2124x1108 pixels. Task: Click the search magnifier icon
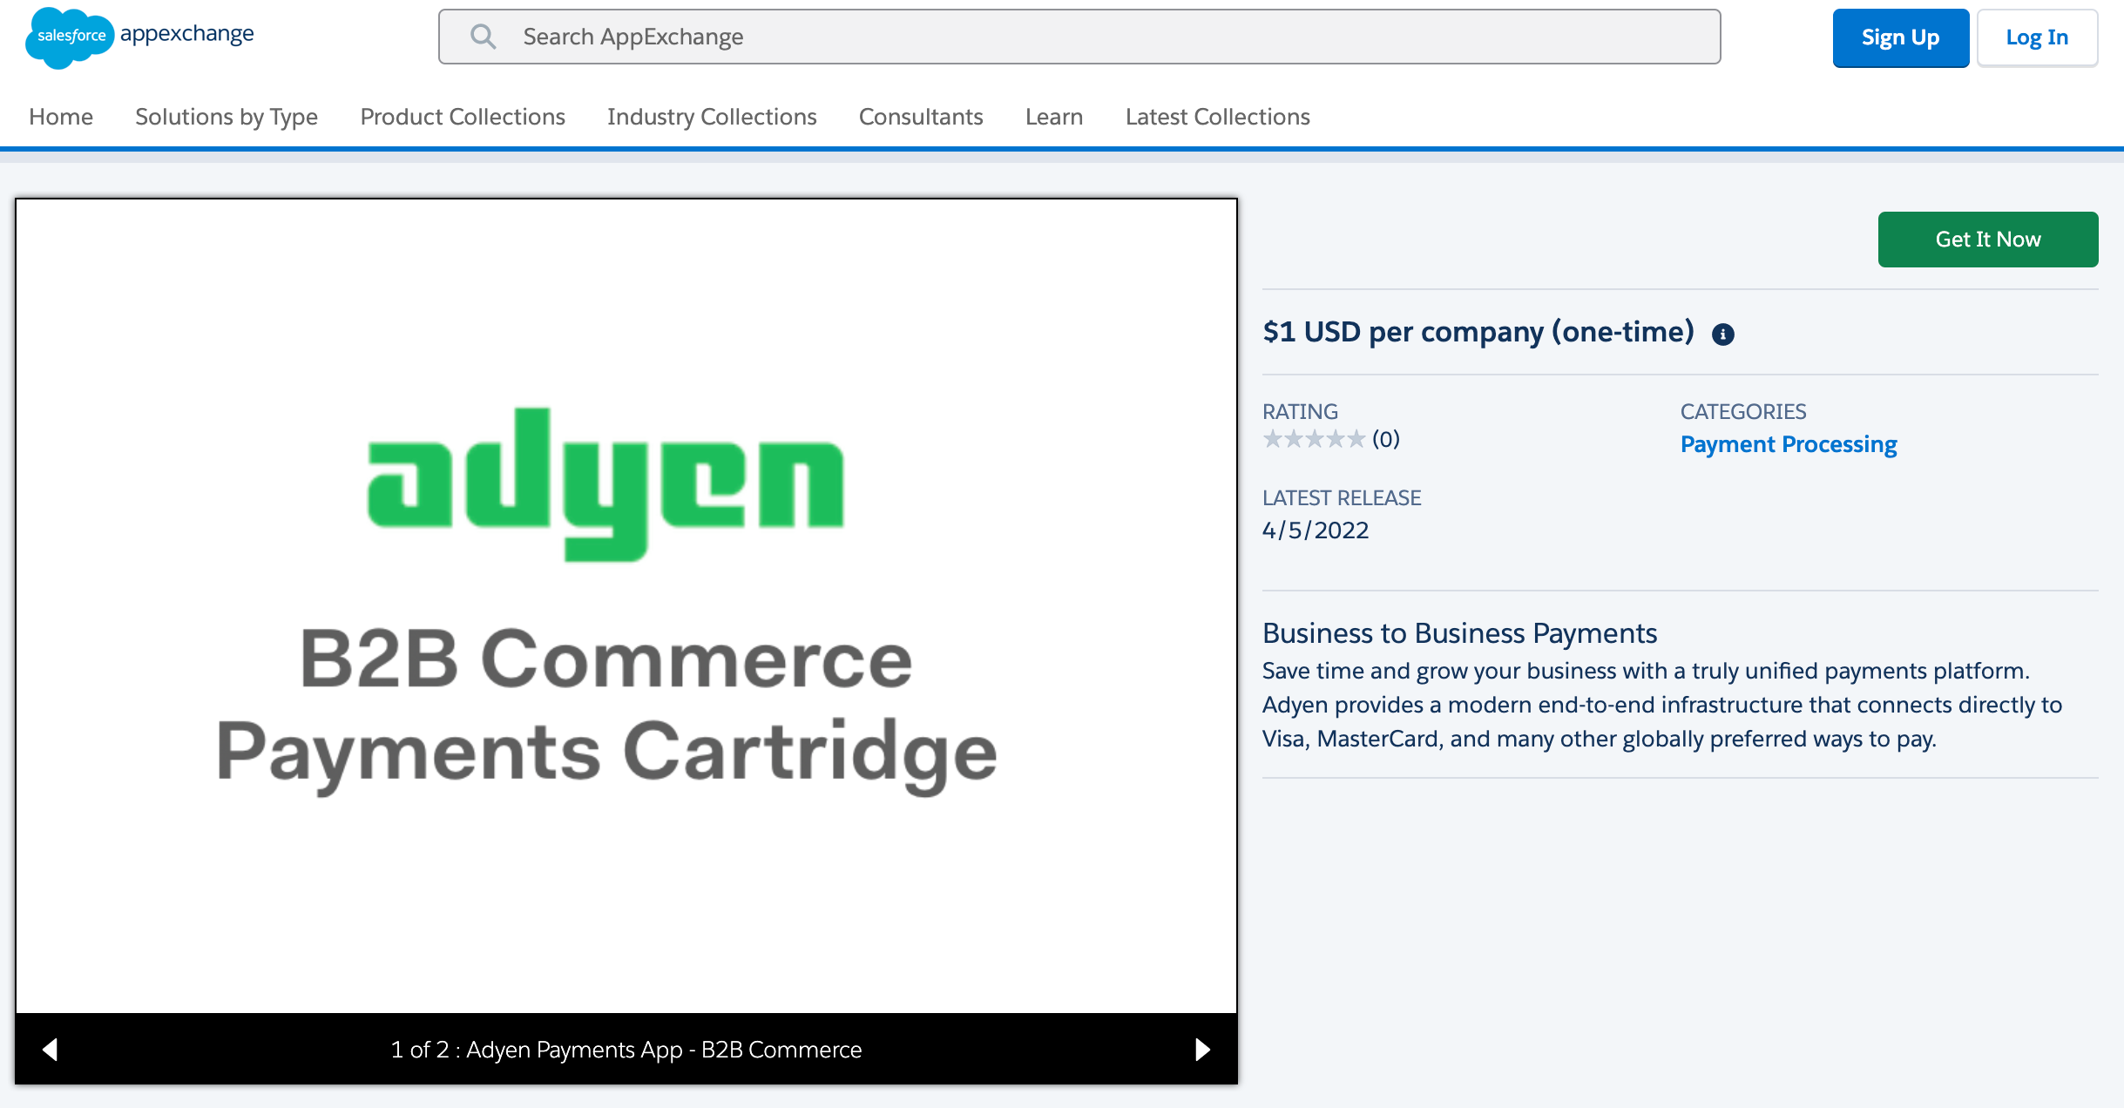coord(483,37)
